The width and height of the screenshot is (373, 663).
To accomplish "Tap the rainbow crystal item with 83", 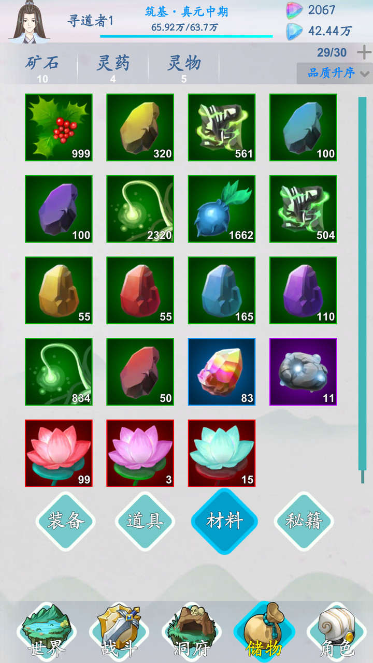I will [x=222, y=372].
